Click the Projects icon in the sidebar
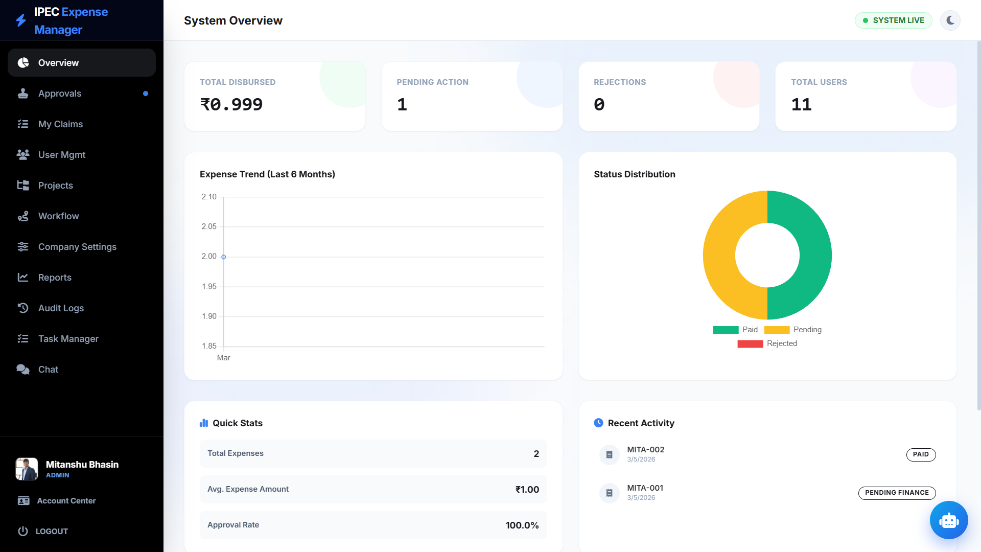981x552 pixels. click(x=23, y=186)
